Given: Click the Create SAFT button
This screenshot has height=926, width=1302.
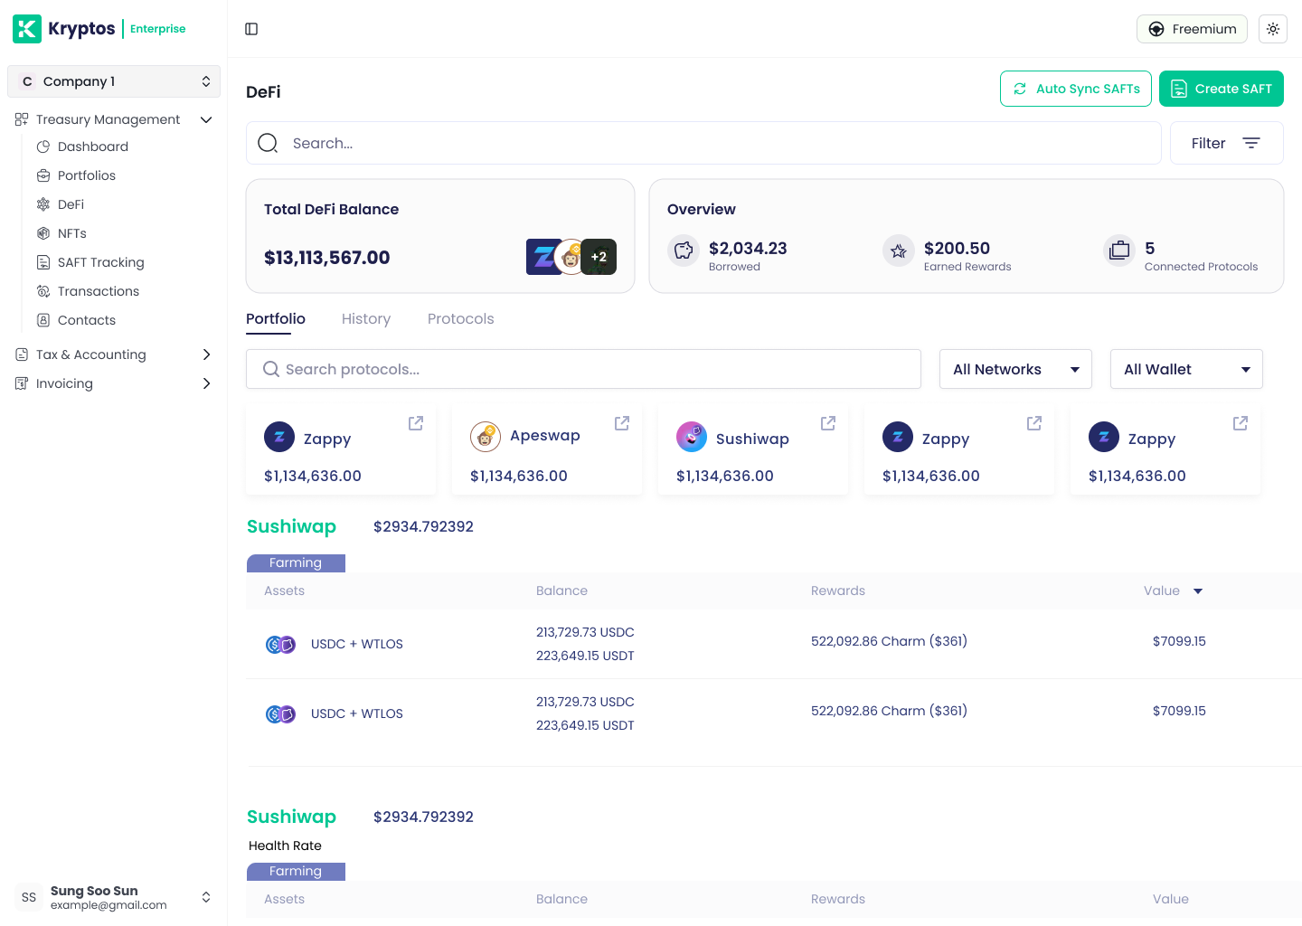Looking at the screenshot, I should tap(1222, 89).
